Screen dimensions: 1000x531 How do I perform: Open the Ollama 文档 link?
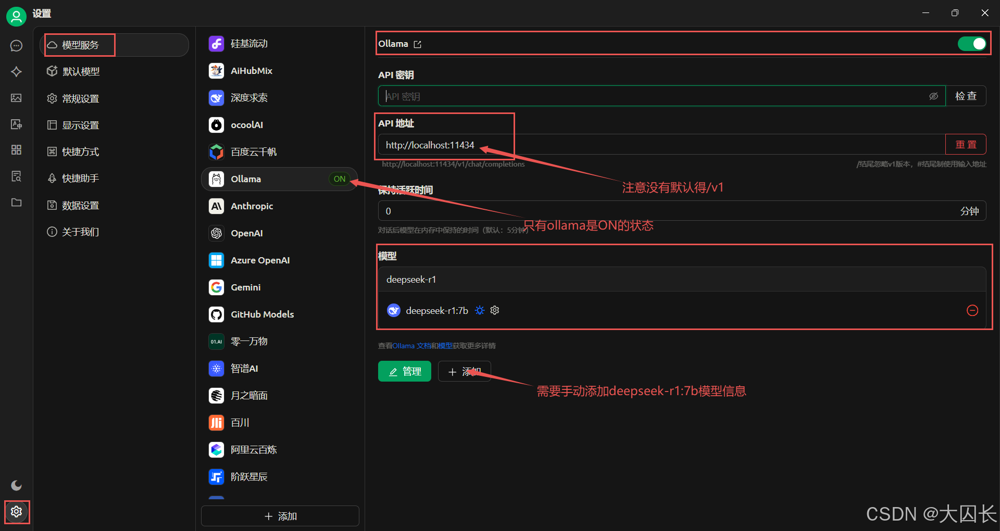[x=411, y=346]
